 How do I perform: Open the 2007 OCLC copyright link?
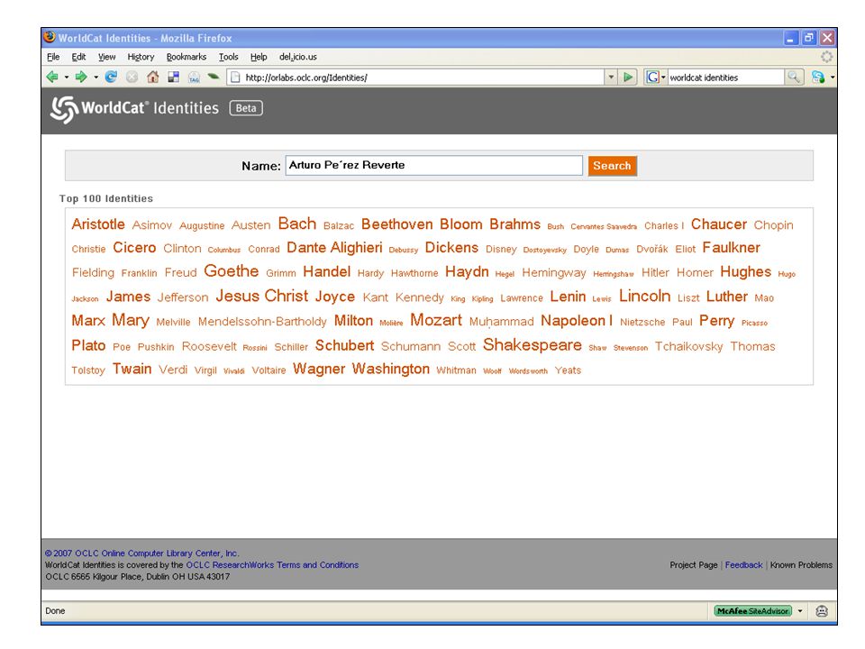(142, 553)
